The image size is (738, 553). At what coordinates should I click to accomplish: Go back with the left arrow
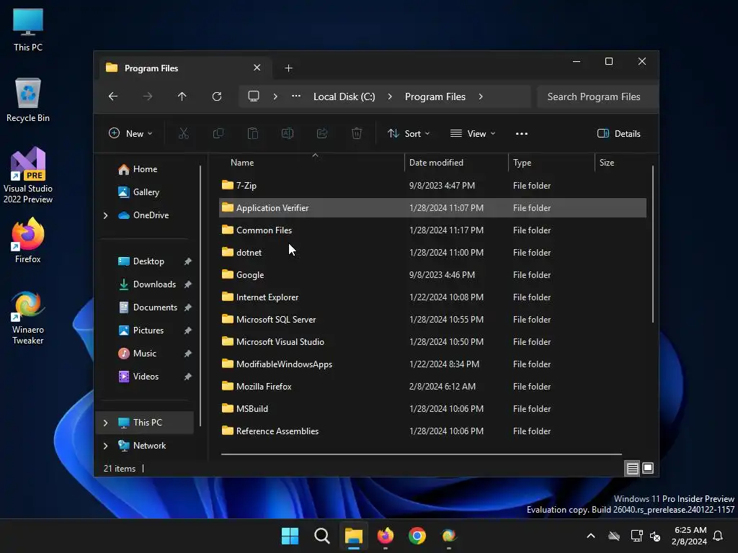coord(113,96)
